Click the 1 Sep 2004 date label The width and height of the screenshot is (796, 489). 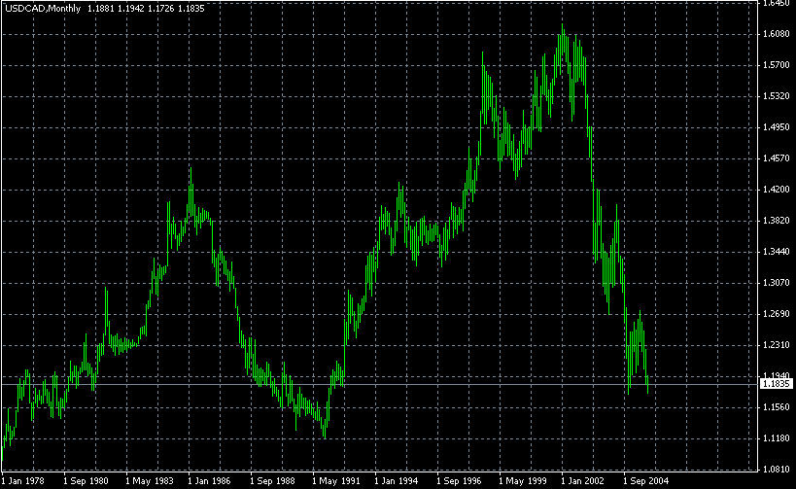[x=645, y=481]
